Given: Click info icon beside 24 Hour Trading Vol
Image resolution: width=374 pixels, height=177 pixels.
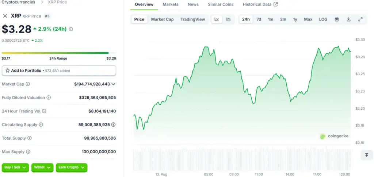Looking at the screenshot, I should click(44, 111).
